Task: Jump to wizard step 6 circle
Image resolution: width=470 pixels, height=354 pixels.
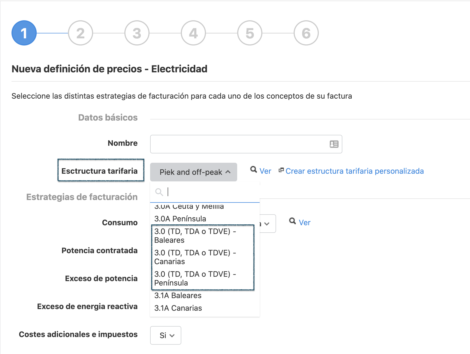Action: point(306,33)
